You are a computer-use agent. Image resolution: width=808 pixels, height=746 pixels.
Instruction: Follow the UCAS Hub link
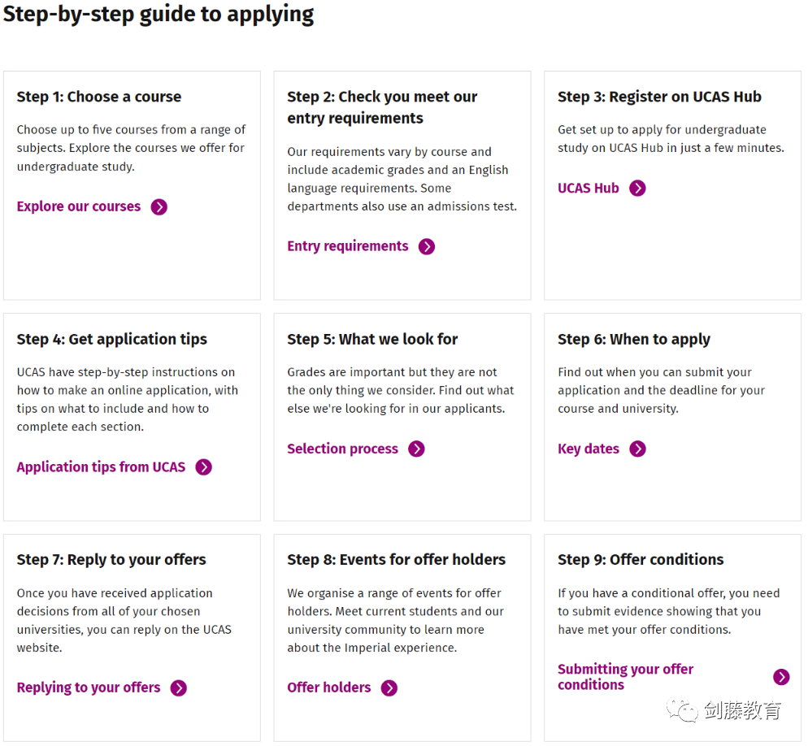(588, 188)
